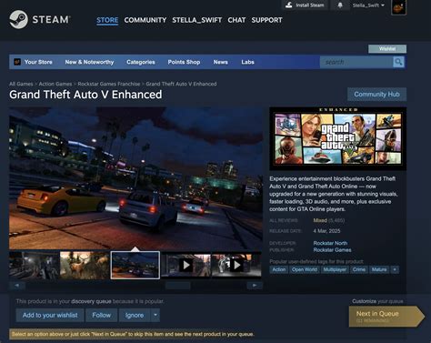This screenshot has height=343, width=431.
Task: Open the STELLA_SWIFT profile menu
Action: click(x=197, y=20)
